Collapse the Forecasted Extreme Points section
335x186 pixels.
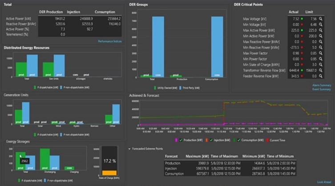pos(129,149)
